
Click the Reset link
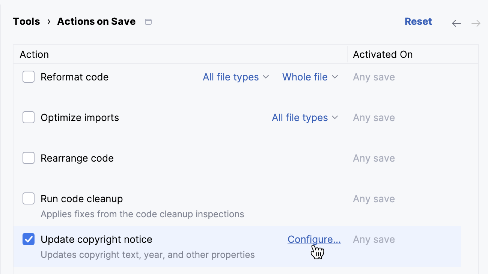[418, 21]
